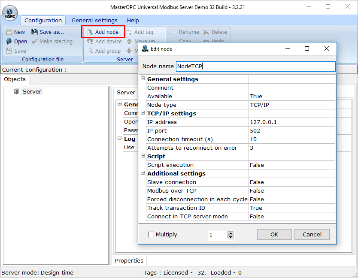Collapse the General settings section in dialog
The height and width of the screenshot is (278, 358).
click(143, 79)
